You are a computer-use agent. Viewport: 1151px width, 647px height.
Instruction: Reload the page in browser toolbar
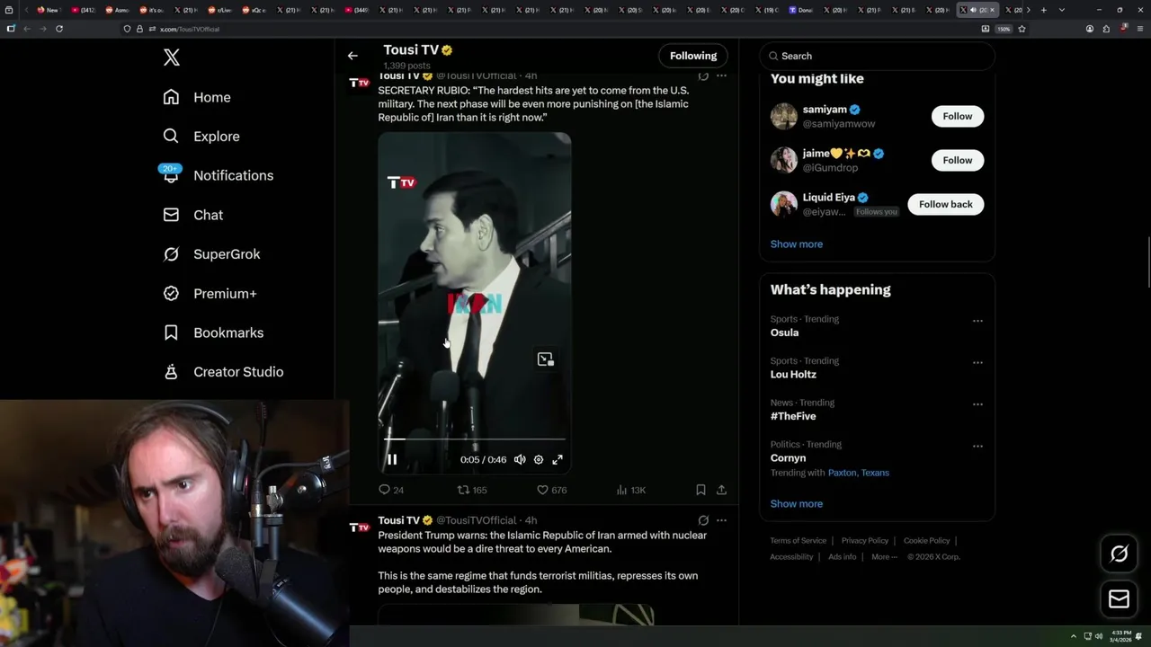[x=59, y=29]
